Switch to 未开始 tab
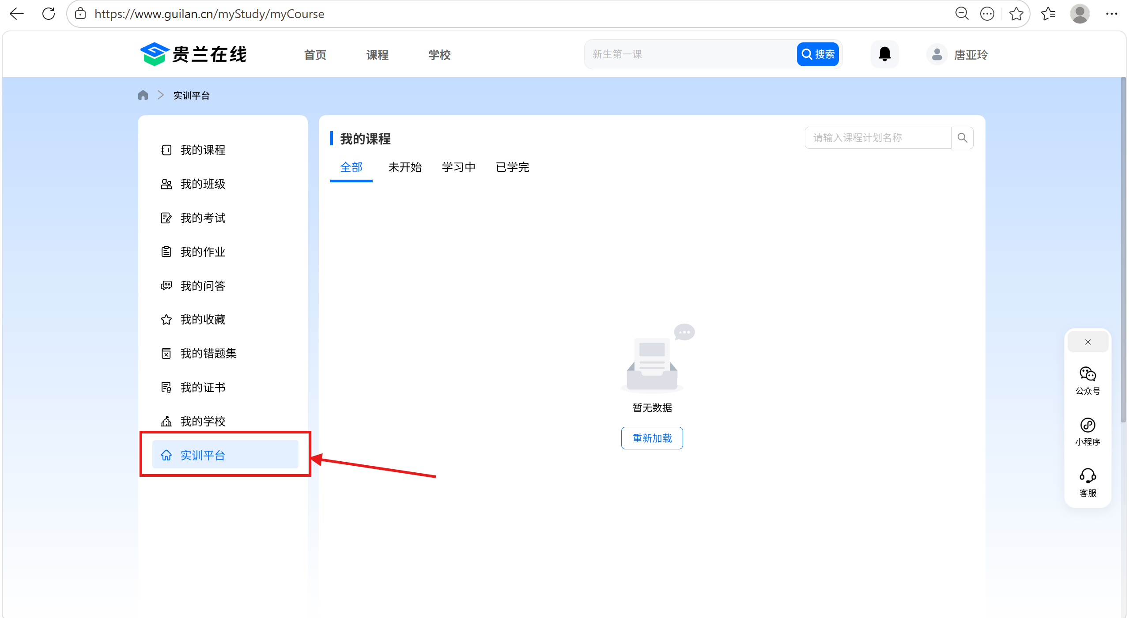The width and height of the screenshot is (1129, 618). pyautogui.click(x=404, y=167)
